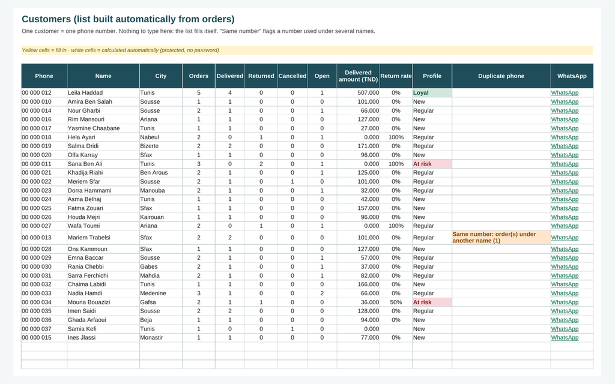Select the name cell Ghada Arfaoui
This screenshot has width=615, height=384.
click(x=103, y=320)
